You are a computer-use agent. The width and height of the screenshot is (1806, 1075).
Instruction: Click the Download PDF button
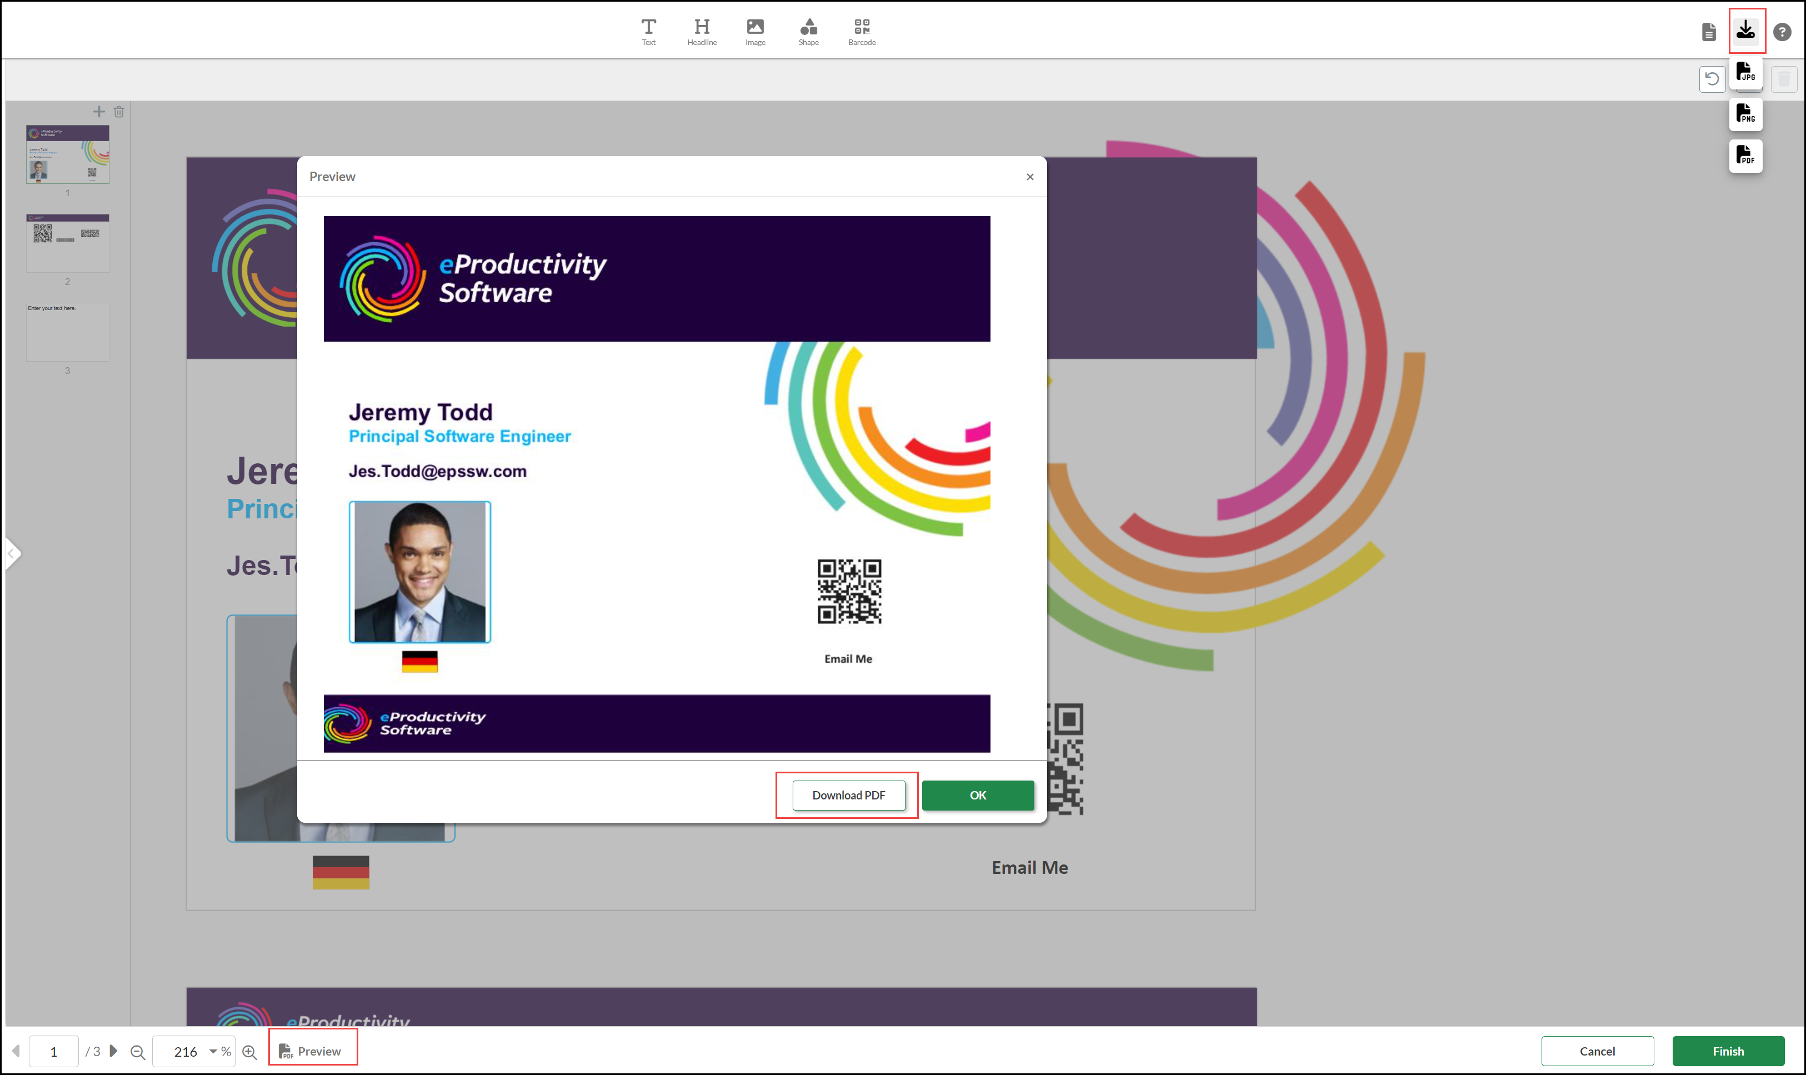pos(848,794)
